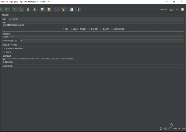
Task: Start test with no pauses
Action: 21,10
